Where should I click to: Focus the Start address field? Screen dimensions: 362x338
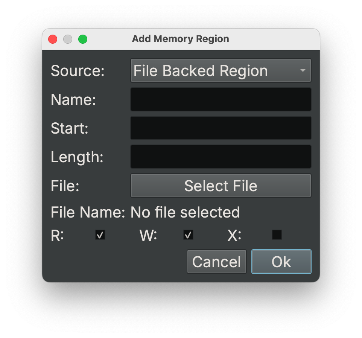pos(221,128)
